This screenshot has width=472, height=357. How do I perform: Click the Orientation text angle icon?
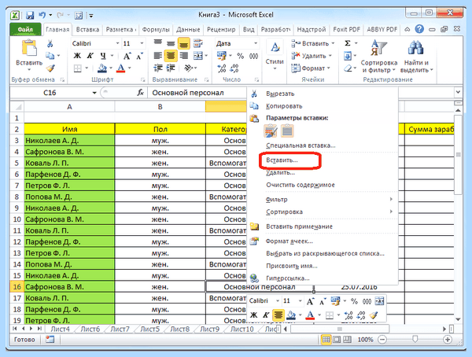click(x=188, y=68)
